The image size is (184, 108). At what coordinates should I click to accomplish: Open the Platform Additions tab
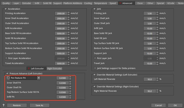point(73,3)
